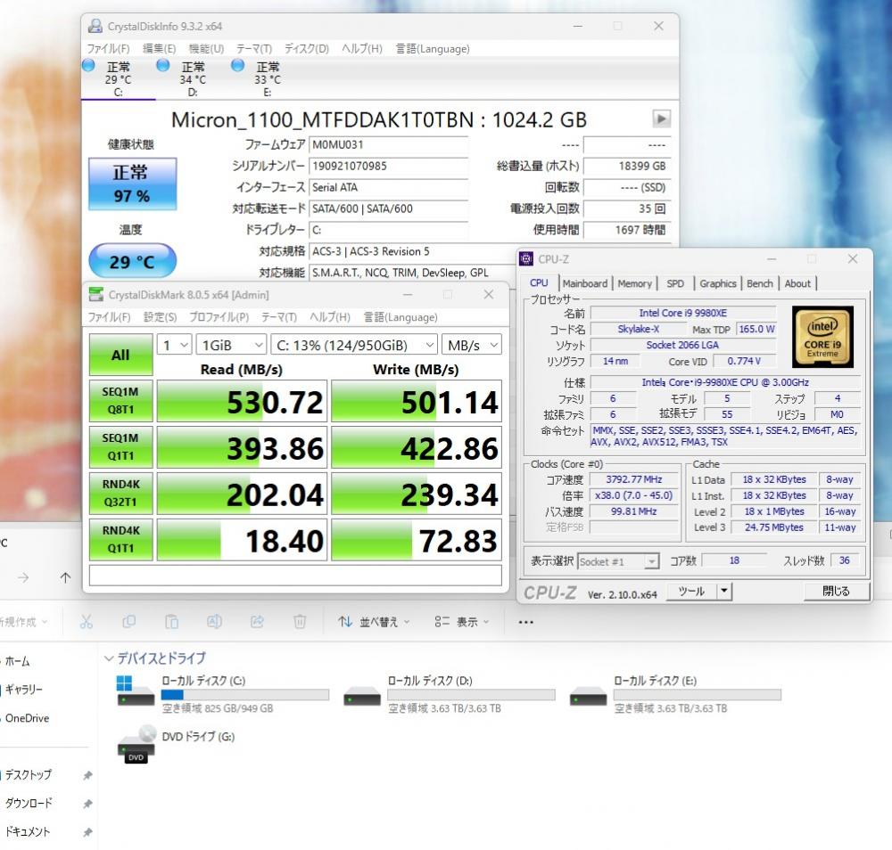Open ファイル(F) menu in CrystalDiskInfo
Image resolution: width=892 pixels, height=850 pixels.
[108, 48]
